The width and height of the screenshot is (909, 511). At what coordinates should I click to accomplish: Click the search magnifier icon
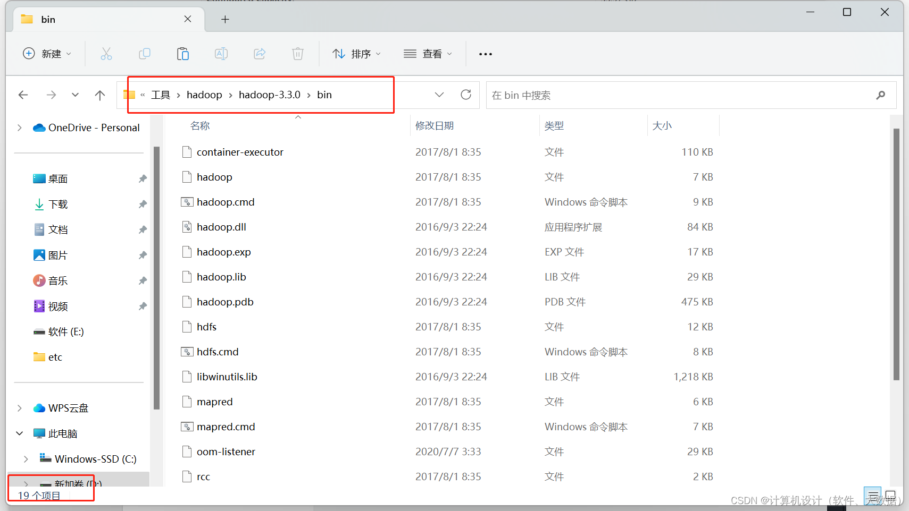click(x=881, y=95)
